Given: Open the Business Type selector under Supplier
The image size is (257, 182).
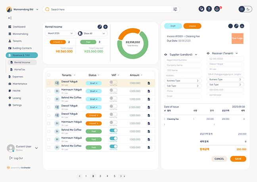Looking at the screenshot, I should point(183,80).
